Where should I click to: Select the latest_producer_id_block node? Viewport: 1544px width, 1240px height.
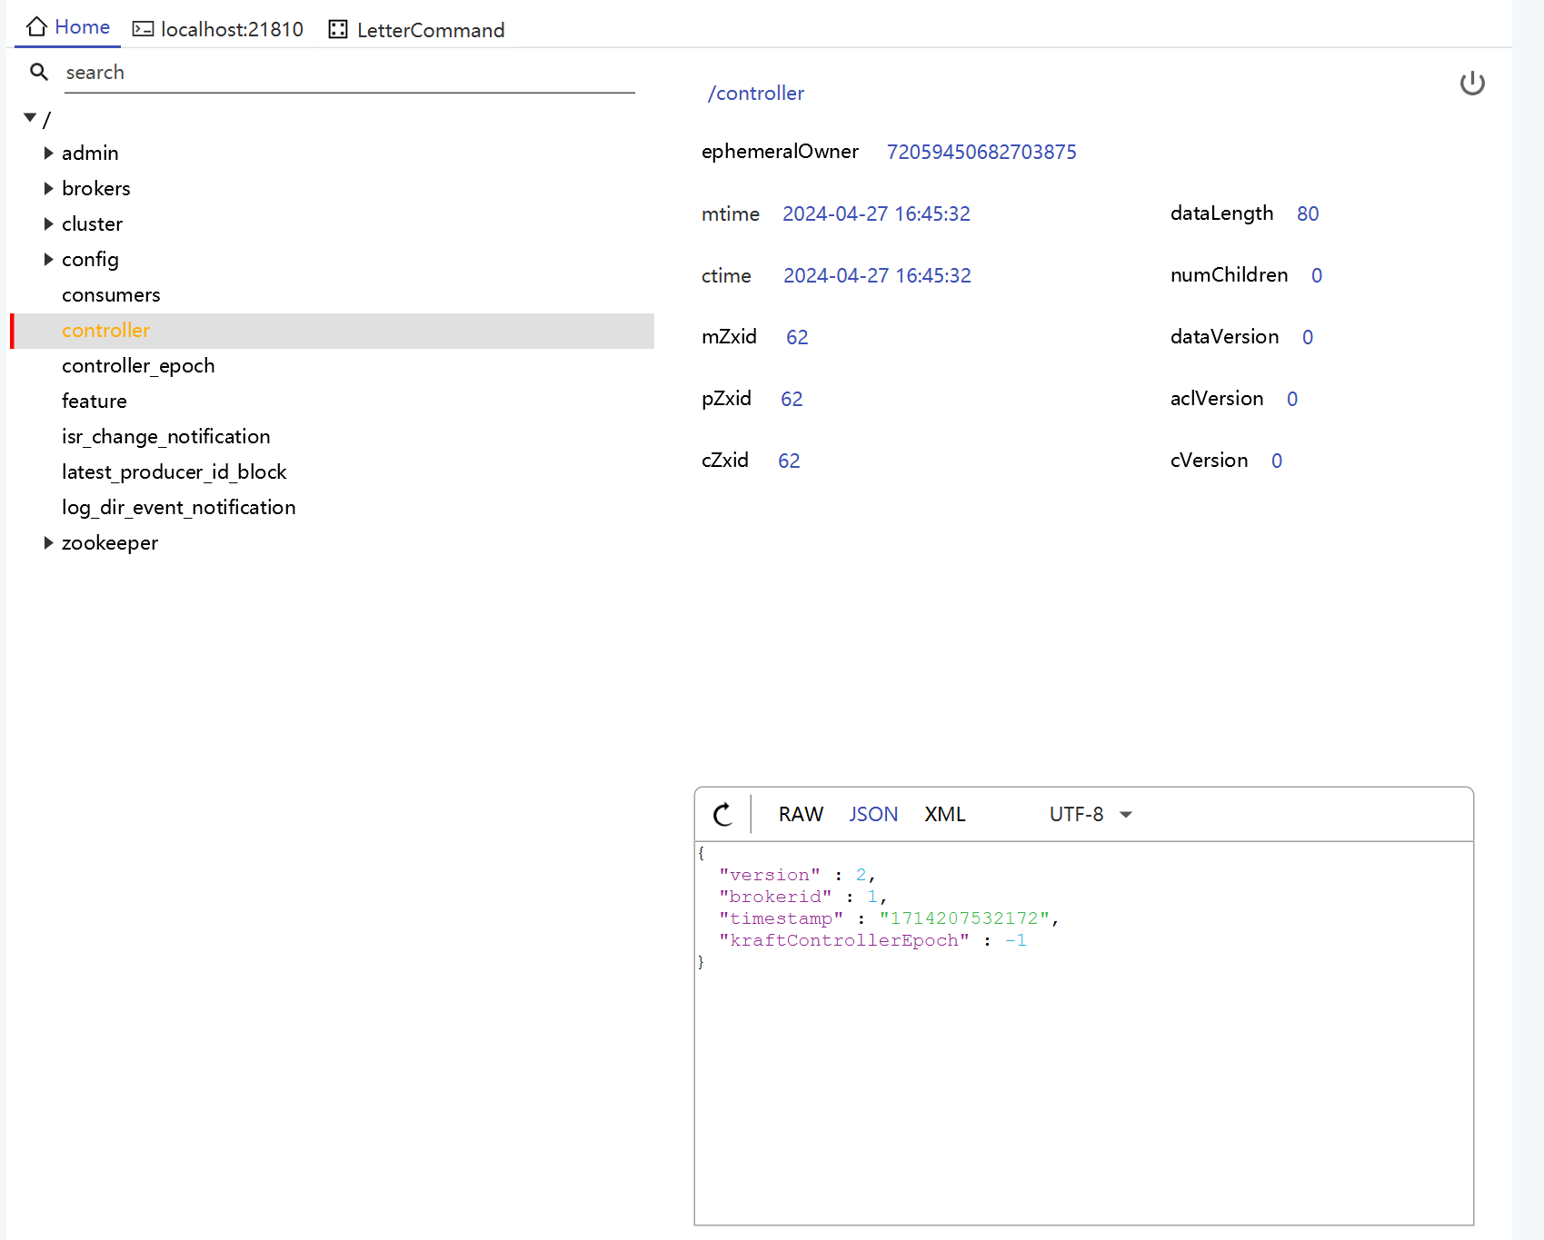point(174,471)
